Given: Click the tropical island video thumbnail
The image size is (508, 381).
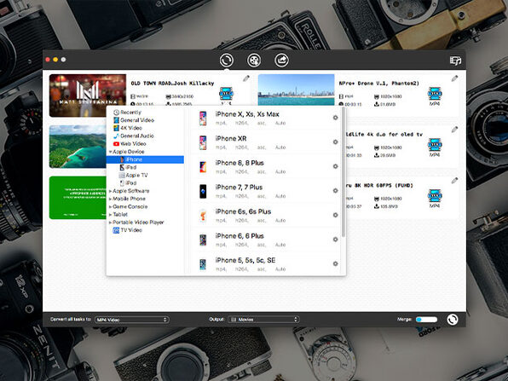Looking at the screenshot, I should point(78,147).
